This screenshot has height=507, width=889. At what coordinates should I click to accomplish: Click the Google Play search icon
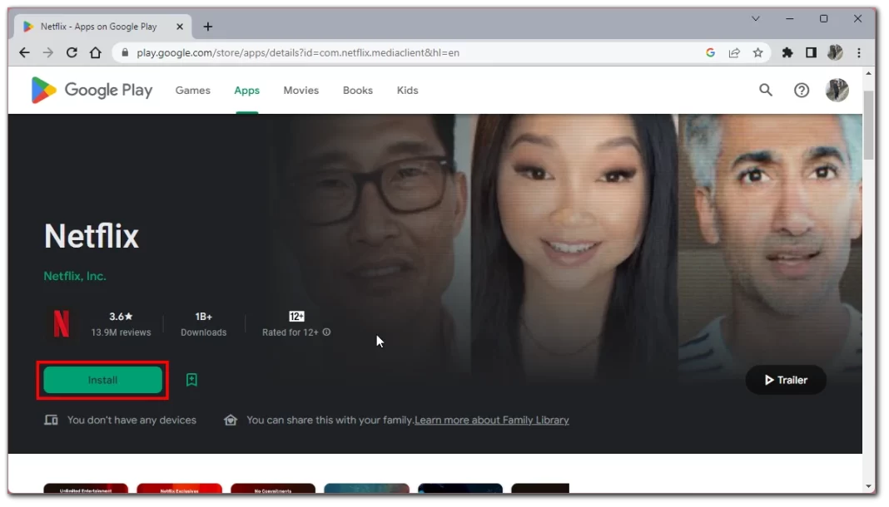point(765,91)
